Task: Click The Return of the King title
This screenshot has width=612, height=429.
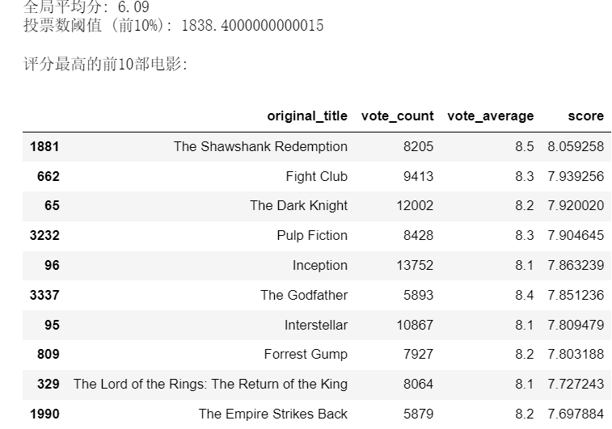Action: (x=210, y=384)
